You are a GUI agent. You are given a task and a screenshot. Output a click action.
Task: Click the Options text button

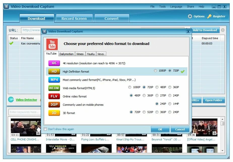(199, 16)
